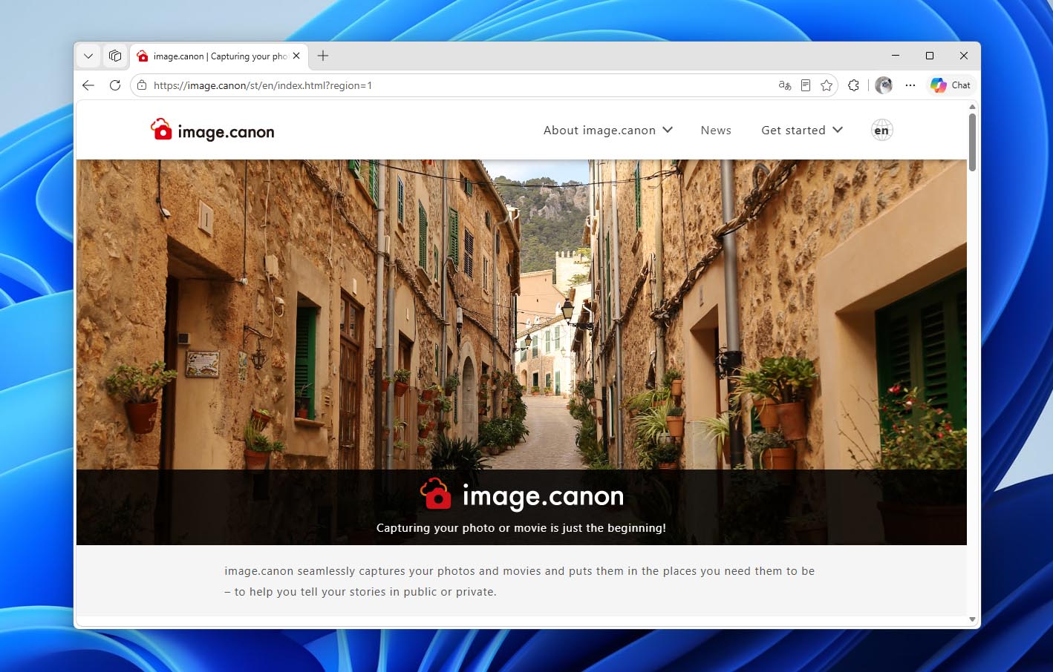1053x672 pixels.
Task: View site info lock icon
Action: (142, 85)
